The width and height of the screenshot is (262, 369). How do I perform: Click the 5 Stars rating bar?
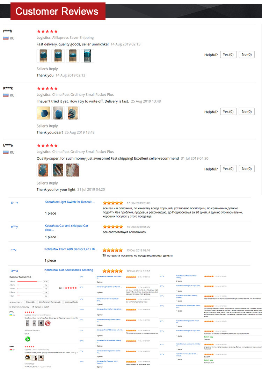pyautogui.click(x=28, y=281)
